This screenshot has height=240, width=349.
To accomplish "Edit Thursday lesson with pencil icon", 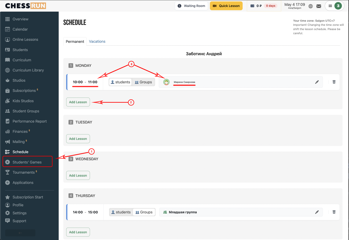I will (317, 212).
